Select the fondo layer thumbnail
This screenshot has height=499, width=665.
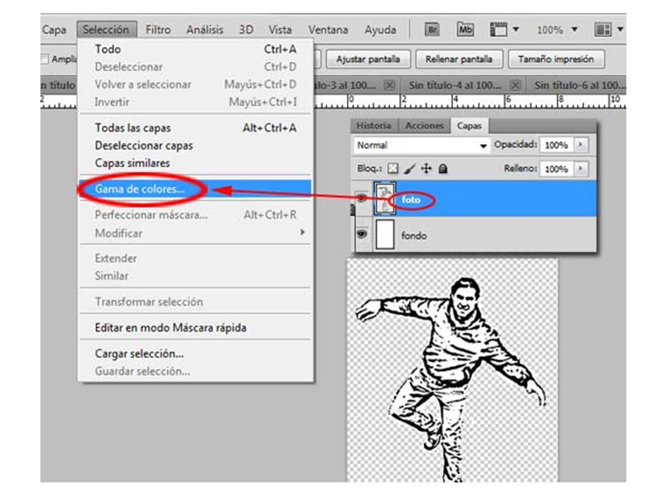click(x=384, y=234)
